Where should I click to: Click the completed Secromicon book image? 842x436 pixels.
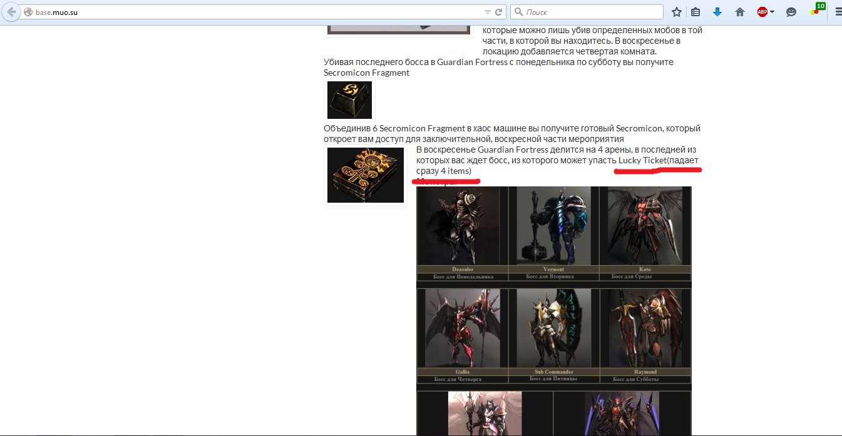[x=366, y=175]
